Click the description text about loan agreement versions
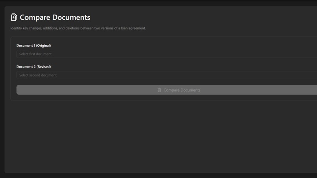This screenshot has width=317, height=178. (78, 28)
